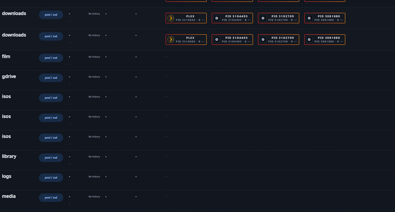Click the gear icon for PID 3104493, lower downloads row

point(216,39)
